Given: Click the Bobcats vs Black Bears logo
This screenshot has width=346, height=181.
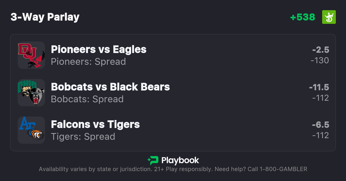Looking at the screenshot, I should (31, 93).
